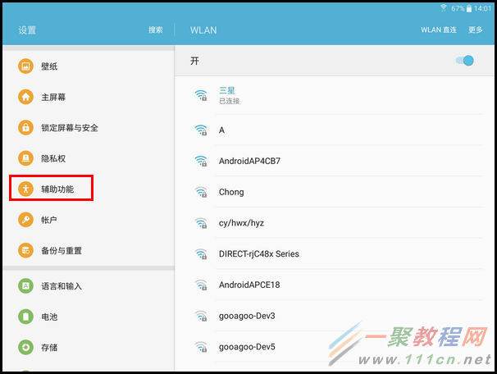
Task: Select the 壁纸 settings entry
Action: click(x=89, y=66)
